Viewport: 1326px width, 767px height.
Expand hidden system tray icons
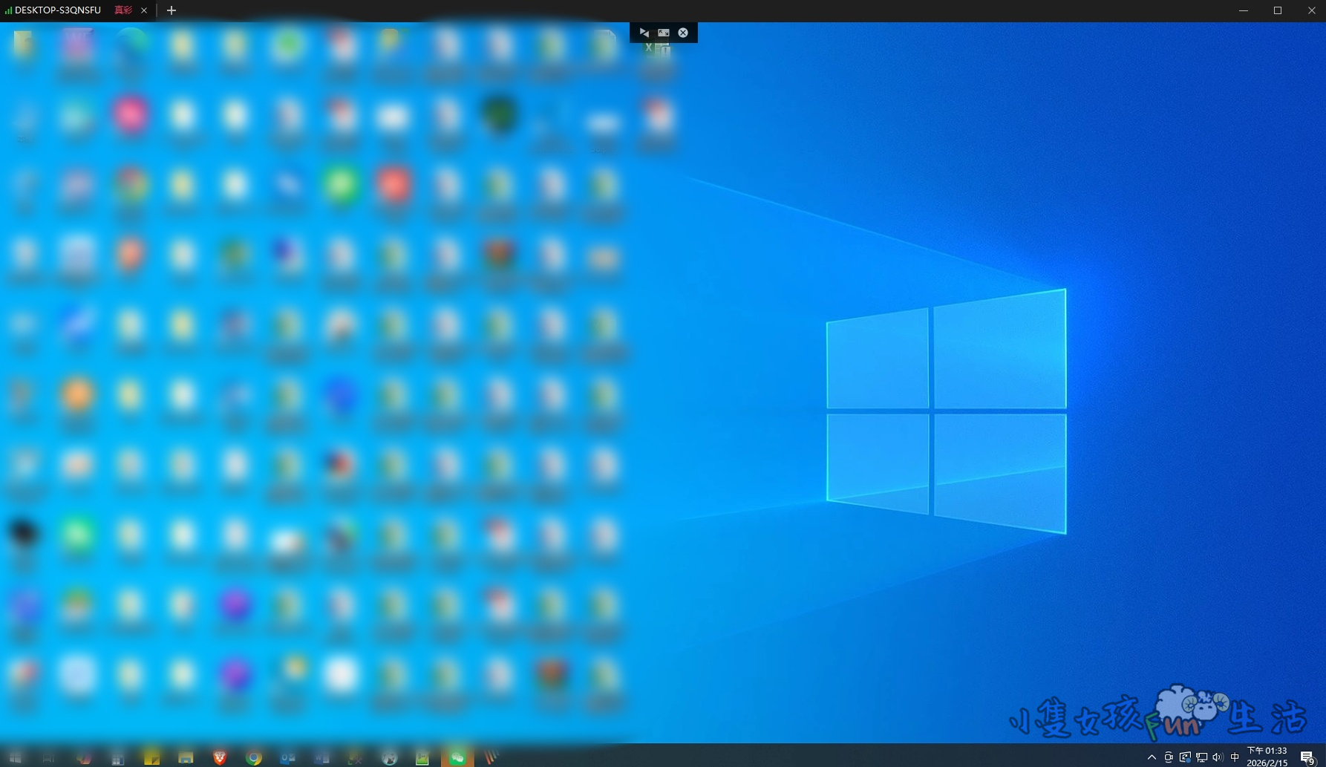coord(1152,757)
